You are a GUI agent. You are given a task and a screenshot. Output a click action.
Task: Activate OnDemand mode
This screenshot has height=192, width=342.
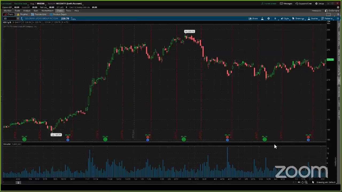tap(332, 11)
